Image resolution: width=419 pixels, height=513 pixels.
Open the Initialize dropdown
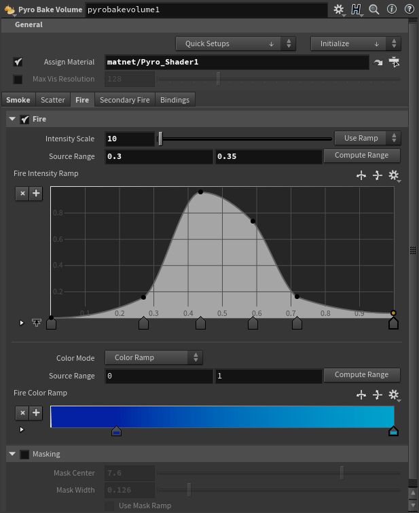point(356,43)
